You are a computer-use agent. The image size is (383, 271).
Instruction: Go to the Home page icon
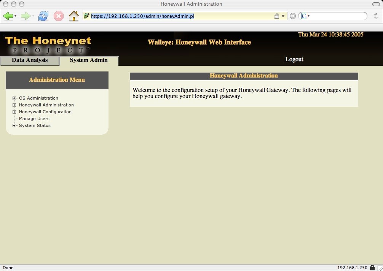pyautogui.click(x=74, y=16)
